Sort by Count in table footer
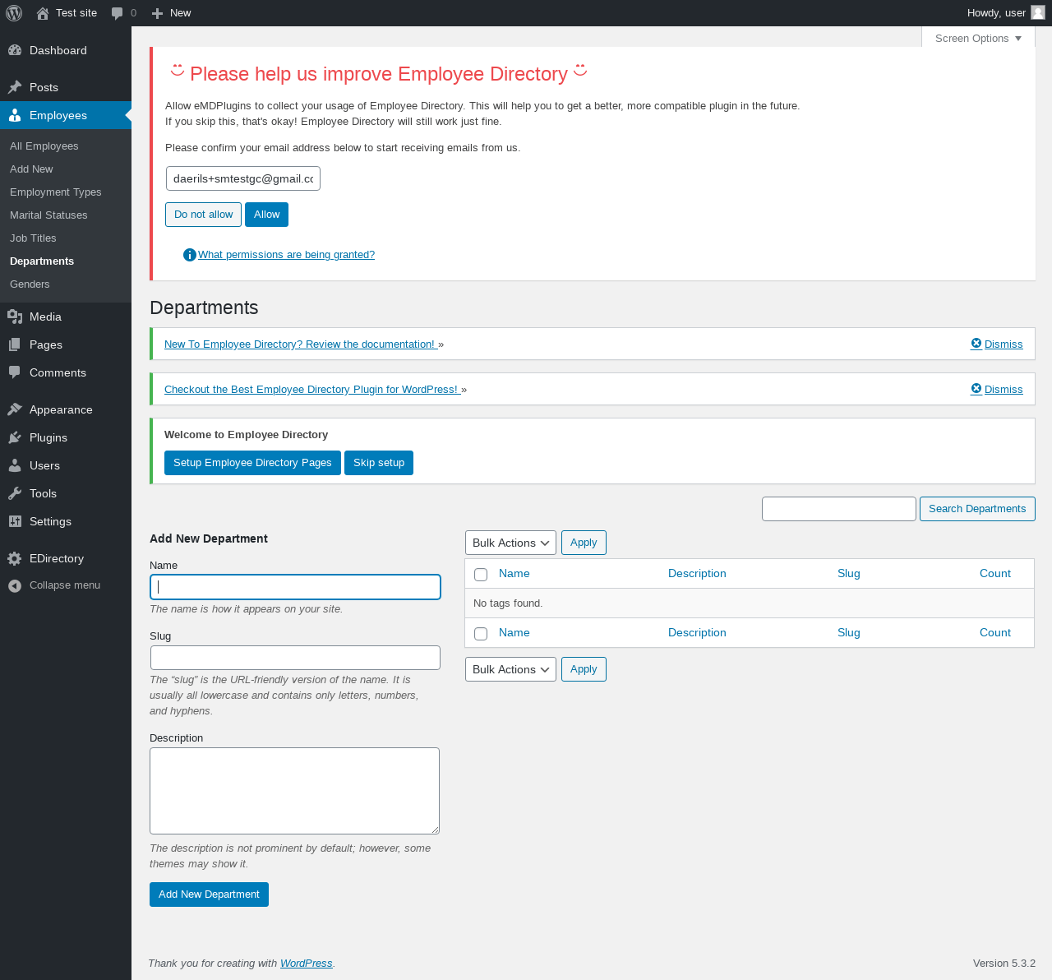This screenshot has width=1052, height=980. click(995, 633)
